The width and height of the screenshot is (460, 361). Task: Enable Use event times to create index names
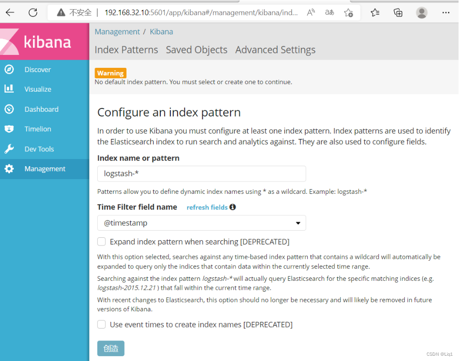point(102,324)
